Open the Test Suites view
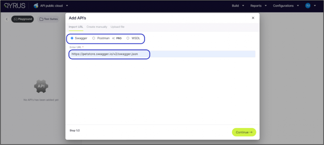The image size is (324, 145). (48, 19)
